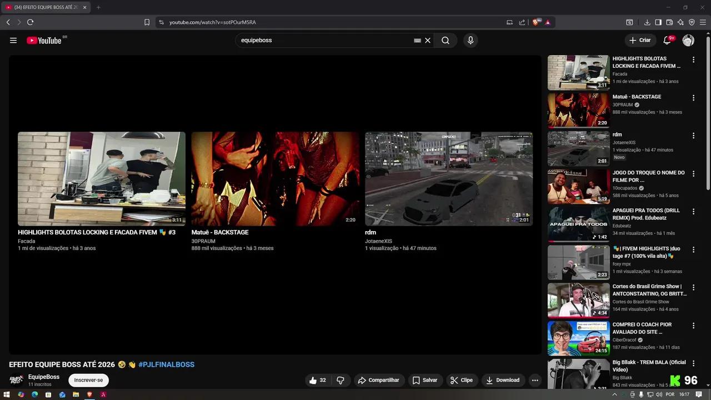The height and width of the screenshot is (400, 711).
Task: Subscribe using the Inscrever-se button
Action: (x=88, y=381)
